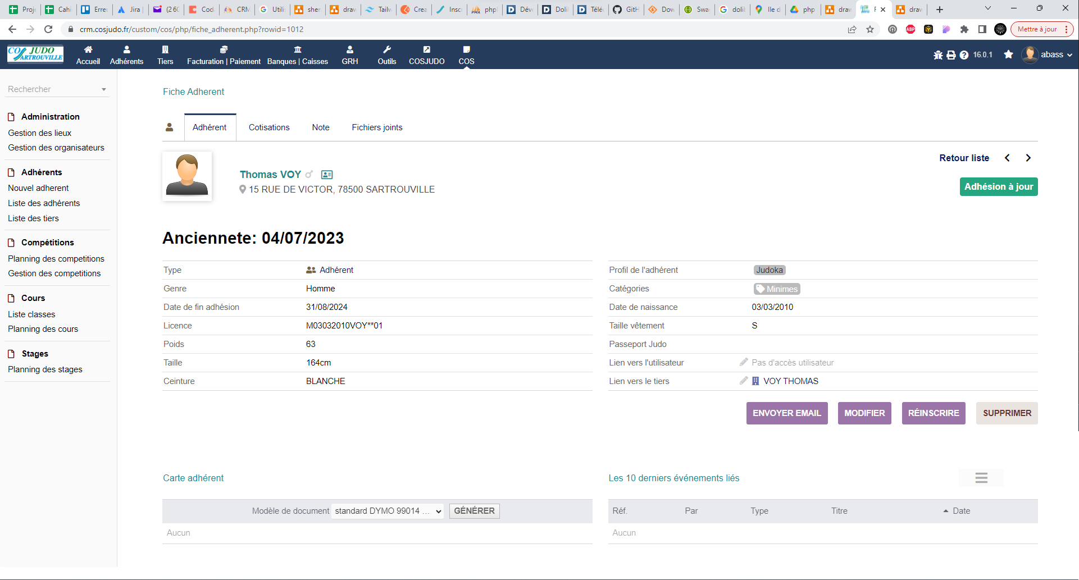Open the Accueil home icon
The width and height of the screenshot is (1079, 580).
click(88, 55)
